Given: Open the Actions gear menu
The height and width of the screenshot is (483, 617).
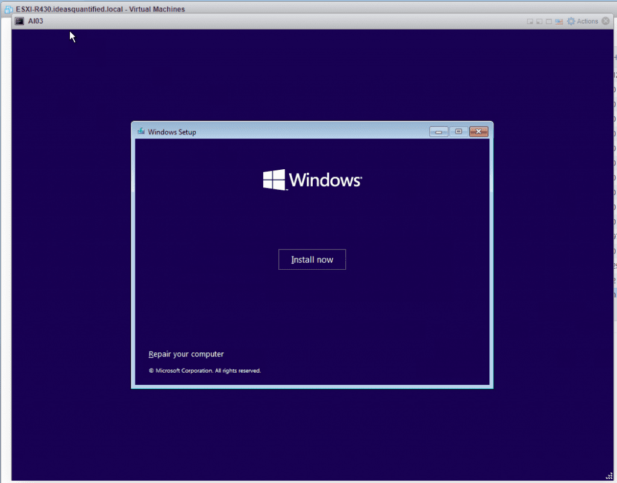Looking at the screenshot, I should [583, 21].
